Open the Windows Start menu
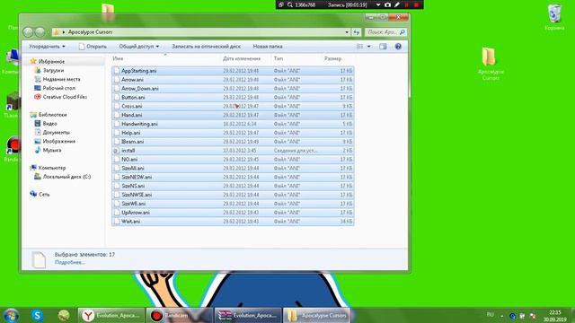 (x=12, y=315)
